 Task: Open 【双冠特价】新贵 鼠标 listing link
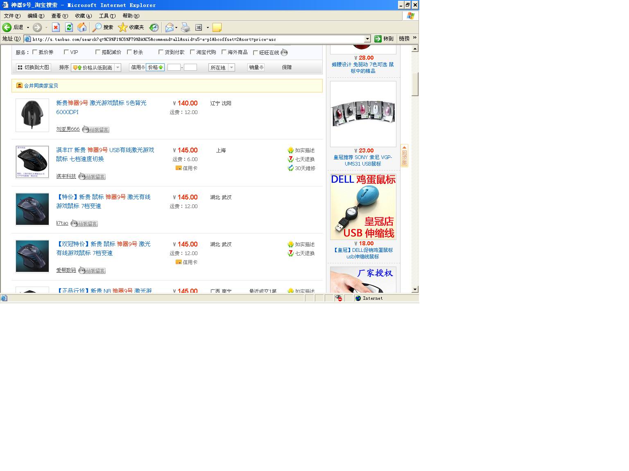[103, 249]
